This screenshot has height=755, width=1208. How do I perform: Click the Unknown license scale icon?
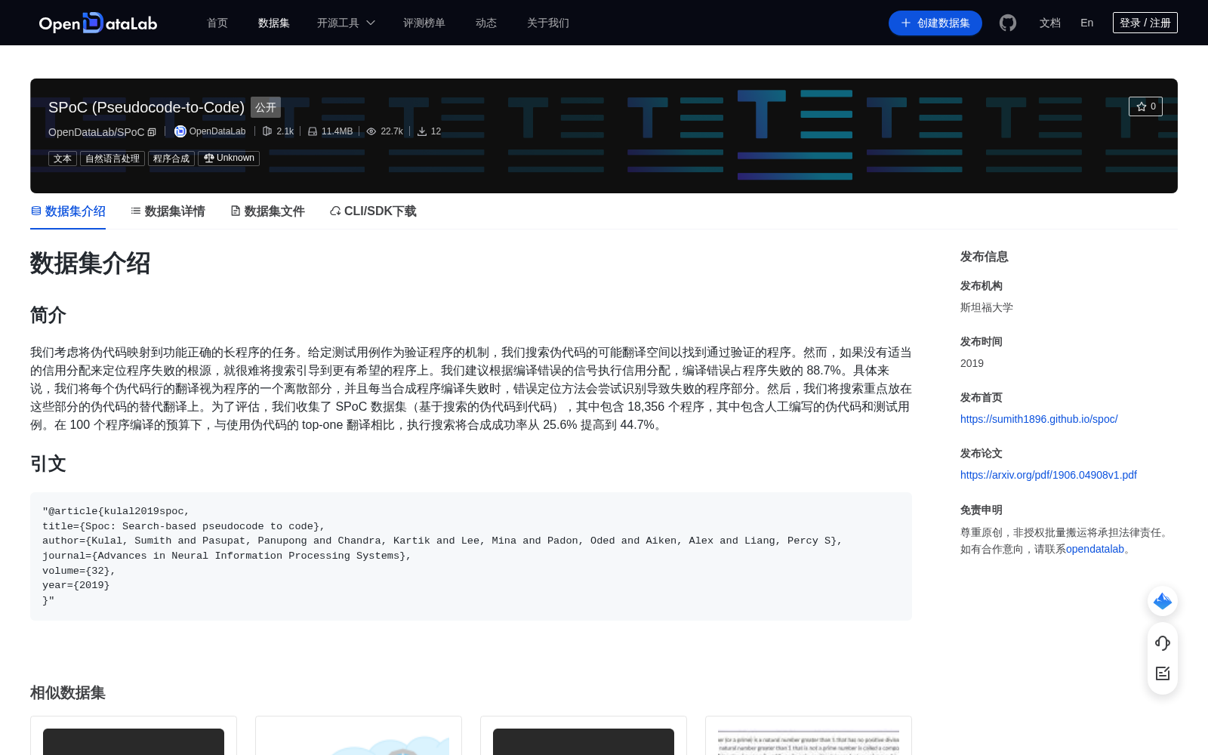point(209,158)
